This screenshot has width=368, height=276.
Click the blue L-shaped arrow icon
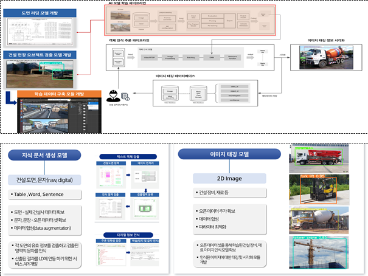click(x=9, y=97)
